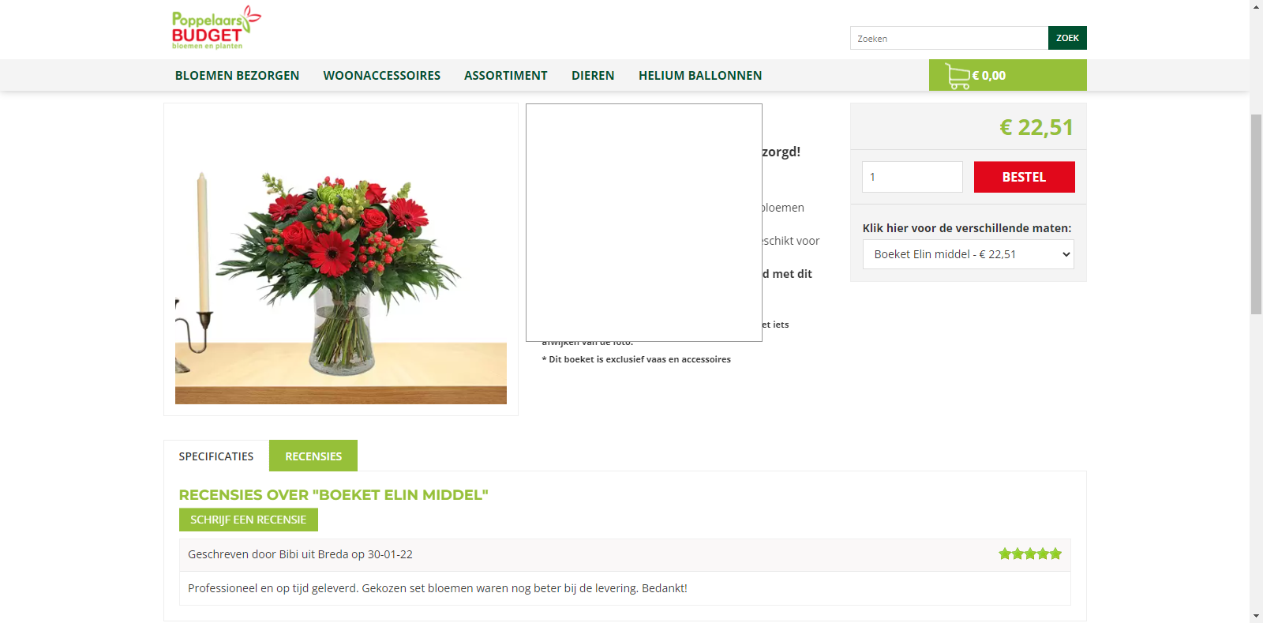Click the red Bestel button

(1024, 177)
